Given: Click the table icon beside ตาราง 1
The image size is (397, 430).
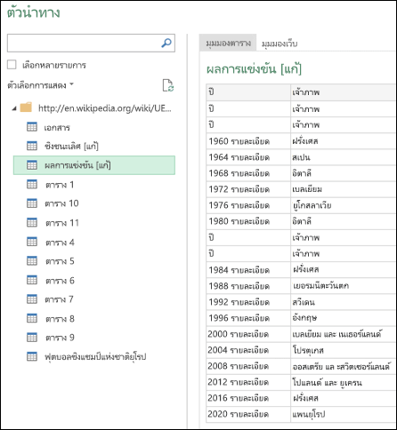Looking at the screenshot, I should [32, 184].
